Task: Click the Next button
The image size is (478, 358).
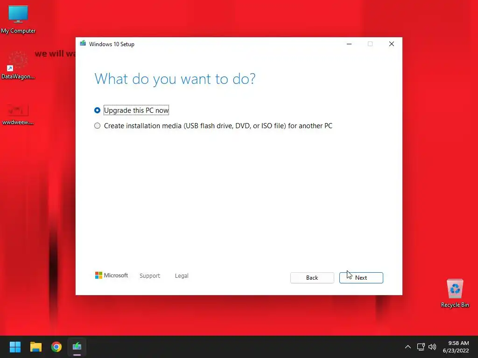Action: tap(361, 278)
